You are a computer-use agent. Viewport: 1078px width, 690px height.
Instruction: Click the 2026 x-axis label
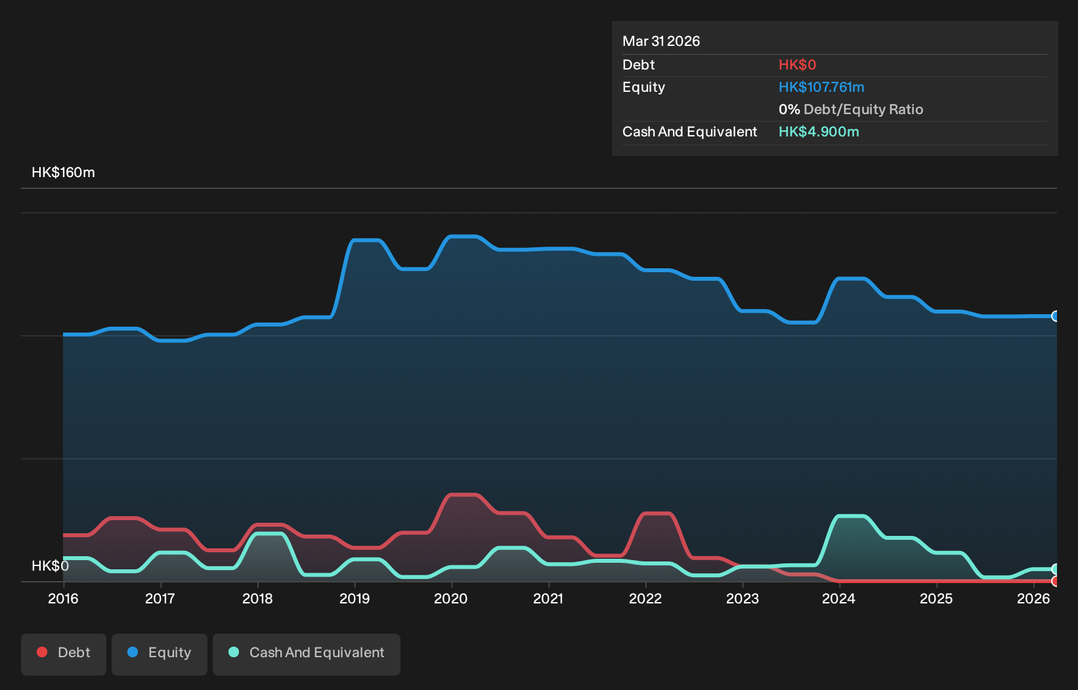(x=1033, y=598)
